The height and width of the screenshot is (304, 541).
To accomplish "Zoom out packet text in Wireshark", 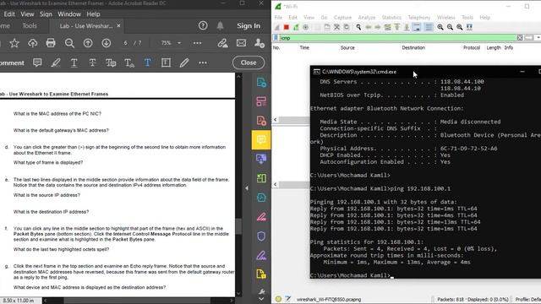I will 450,27.
